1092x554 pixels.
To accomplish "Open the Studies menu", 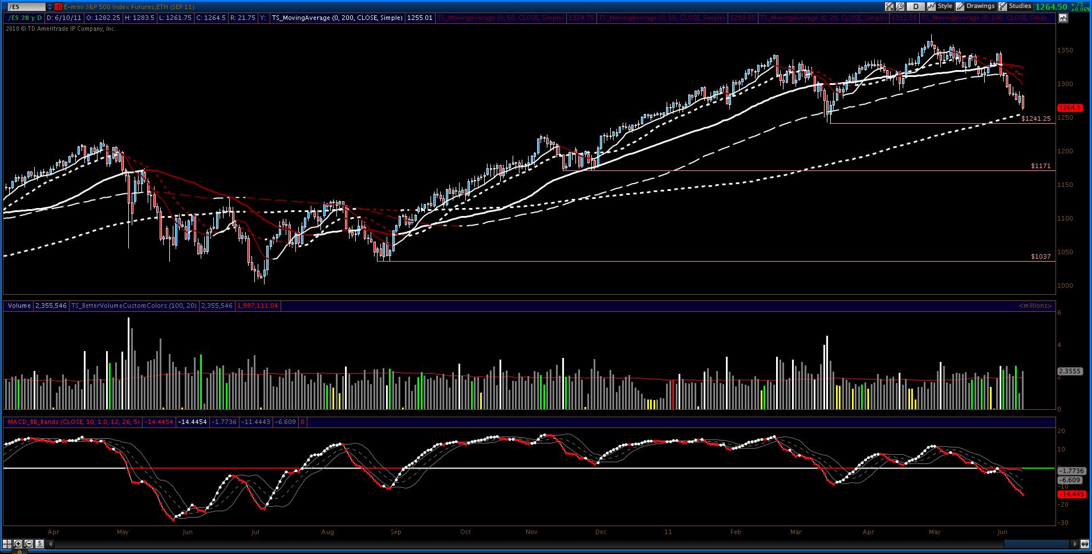I will (x=1020, y=6).
